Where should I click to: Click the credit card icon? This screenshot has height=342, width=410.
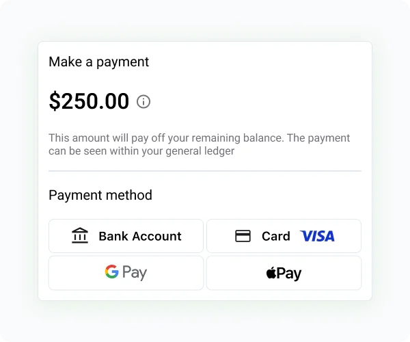coord(243,236)
